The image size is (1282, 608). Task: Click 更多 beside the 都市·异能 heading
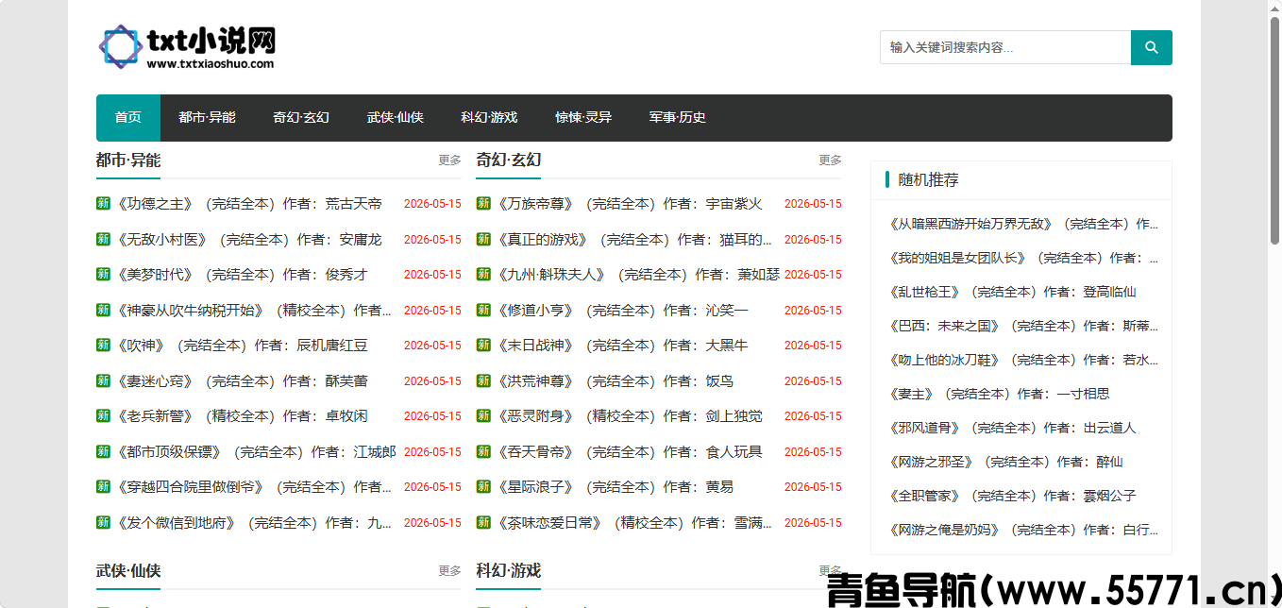tap(449, 160)
